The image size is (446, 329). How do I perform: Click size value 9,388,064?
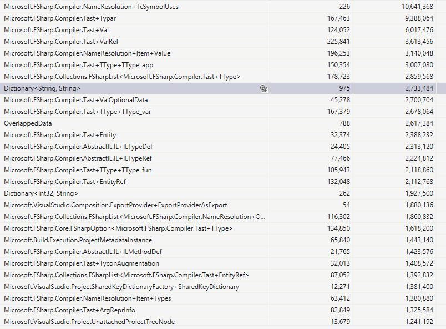click(419, 18)
